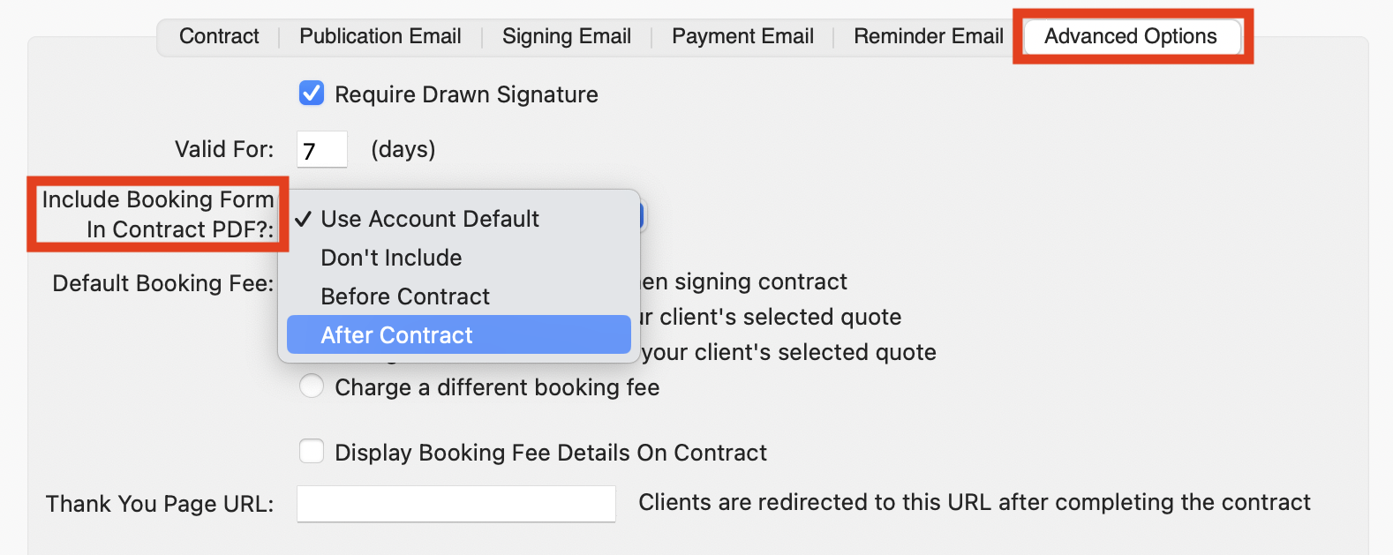
Task: Enable Display Booking Fee Details On Contract
Action: coord(312,451)
